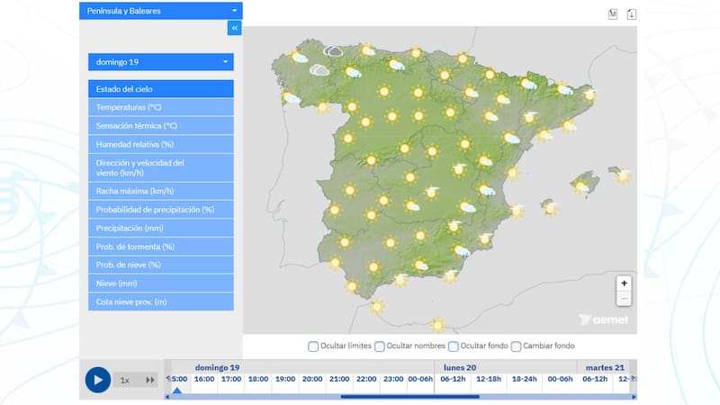Check Ocultar fondo checkbox
The image size is (720, 405).
[454, 346]
